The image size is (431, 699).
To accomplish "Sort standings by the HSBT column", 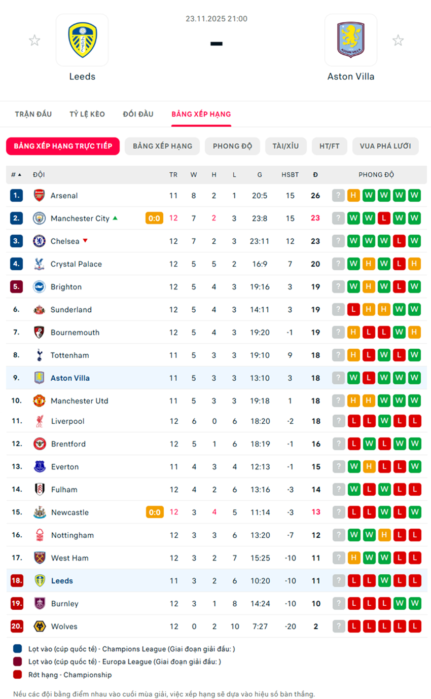I will click(290, 175).
